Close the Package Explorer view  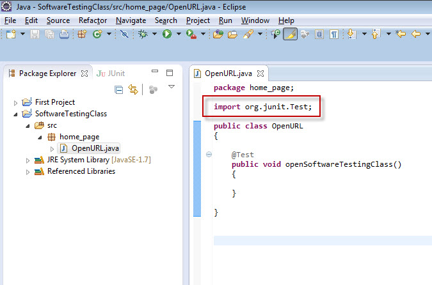pyautogui.click(x=84, y=73)
